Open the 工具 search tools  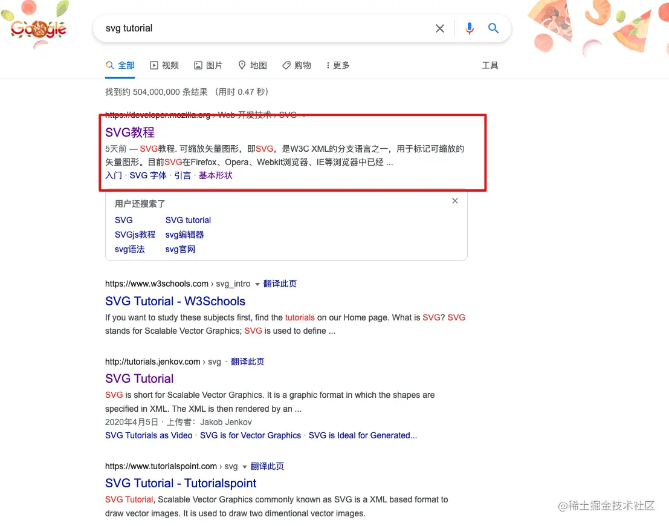point(490,65)
